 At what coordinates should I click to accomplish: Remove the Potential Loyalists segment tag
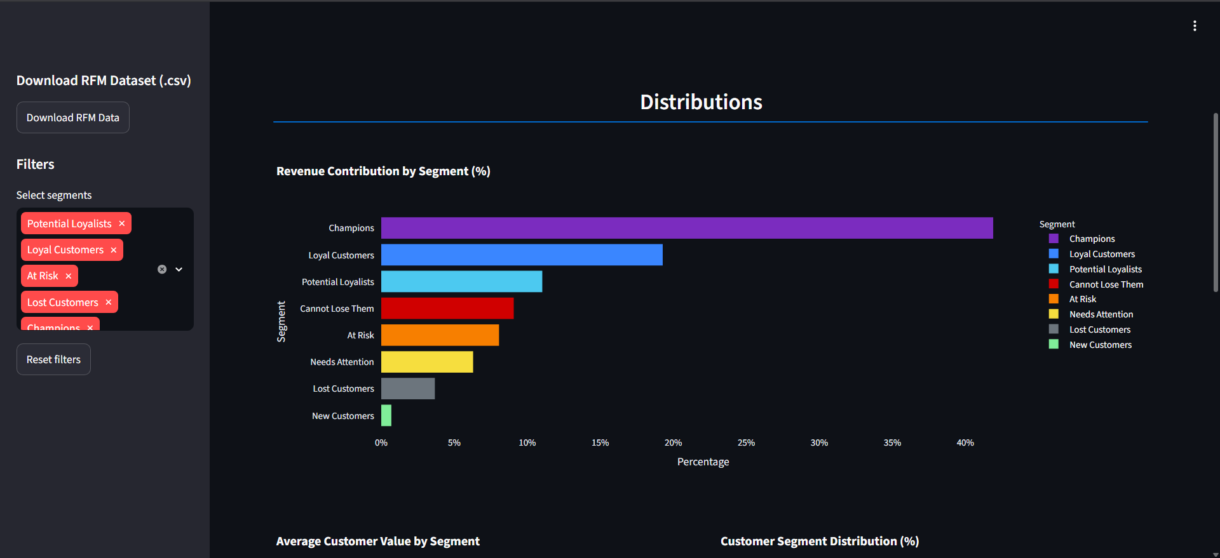pos(122,223)
